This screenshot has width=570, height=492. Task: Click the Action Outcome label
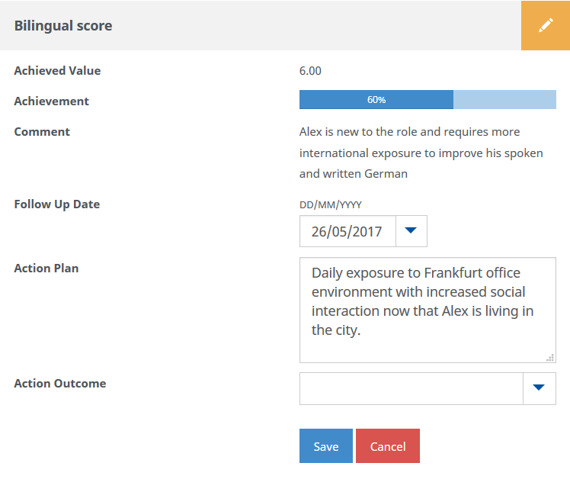(60, 383)
